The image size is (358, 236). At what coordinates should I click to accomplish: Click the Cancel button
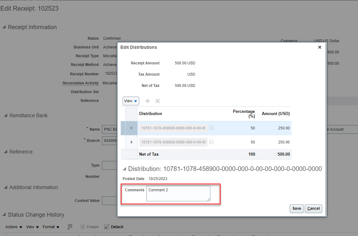[313, 208]
